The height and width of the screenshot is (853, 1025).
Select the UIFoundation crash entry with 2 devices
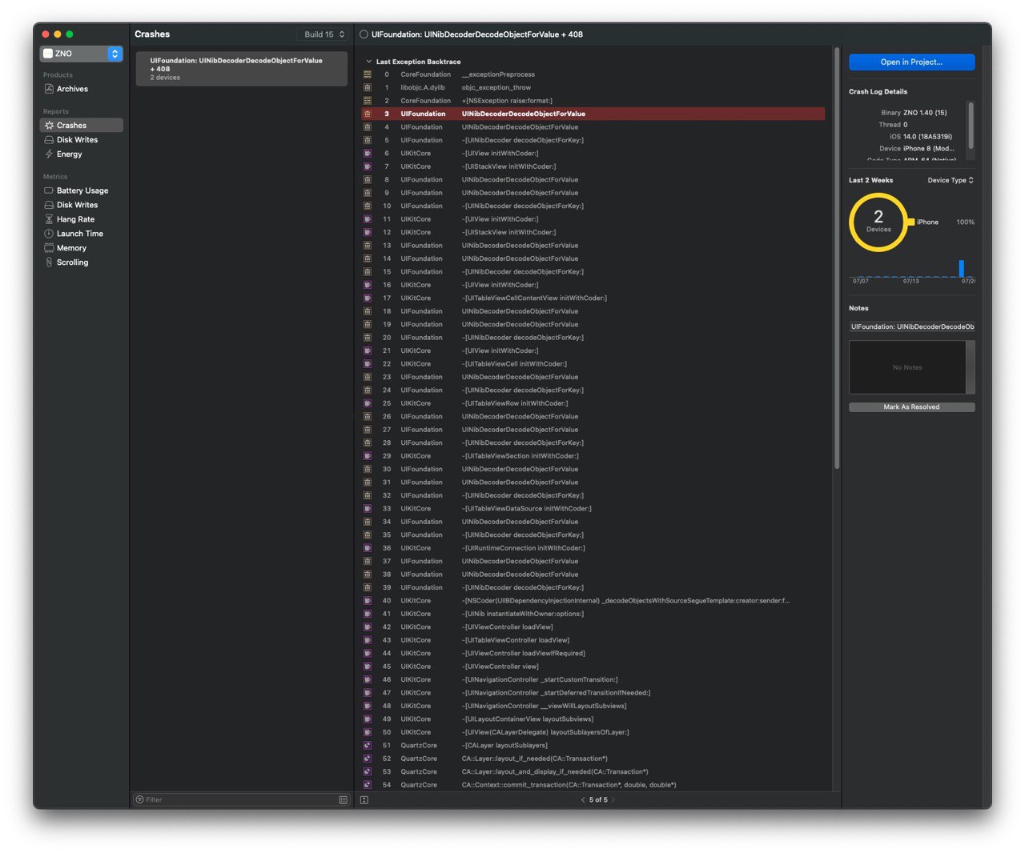[x=241, y=69]
